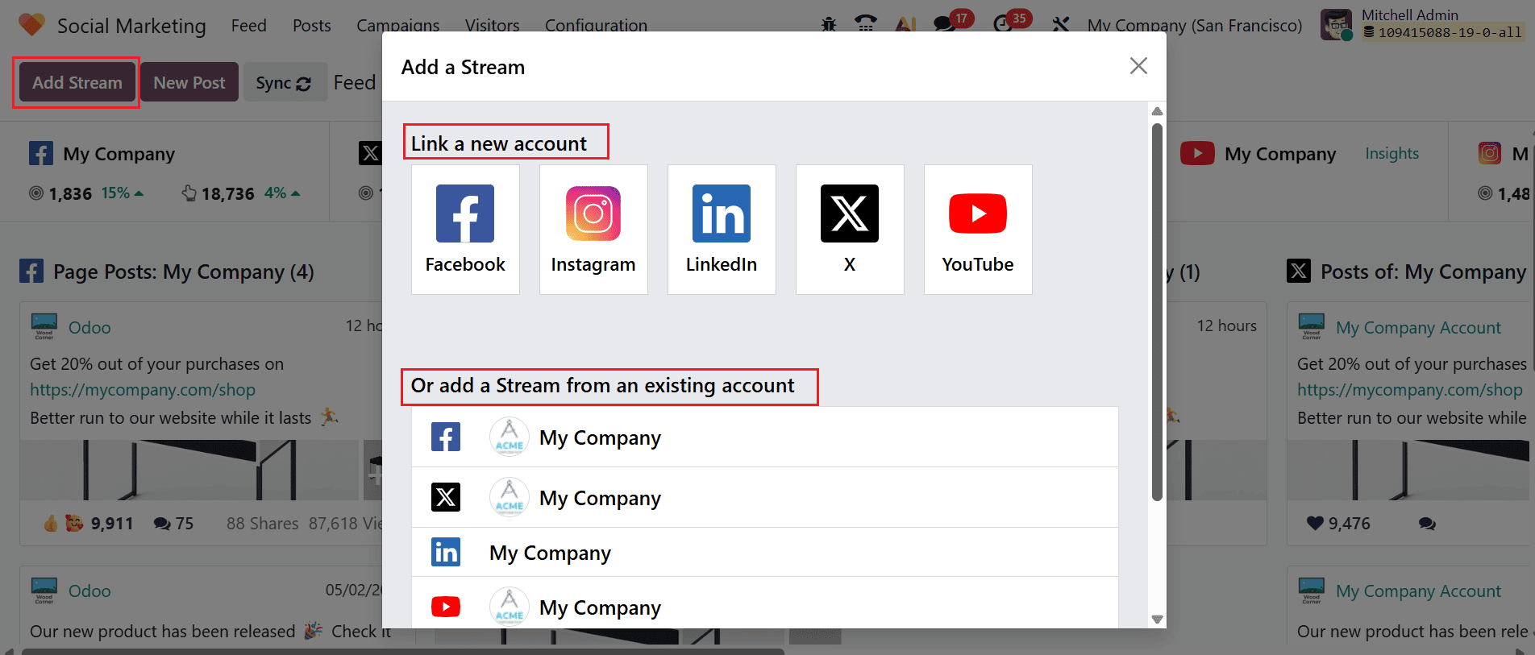Click the heart likes icon showing 9,476
This screenshot has width=1535, height=655.
(x=1315, y=524)
